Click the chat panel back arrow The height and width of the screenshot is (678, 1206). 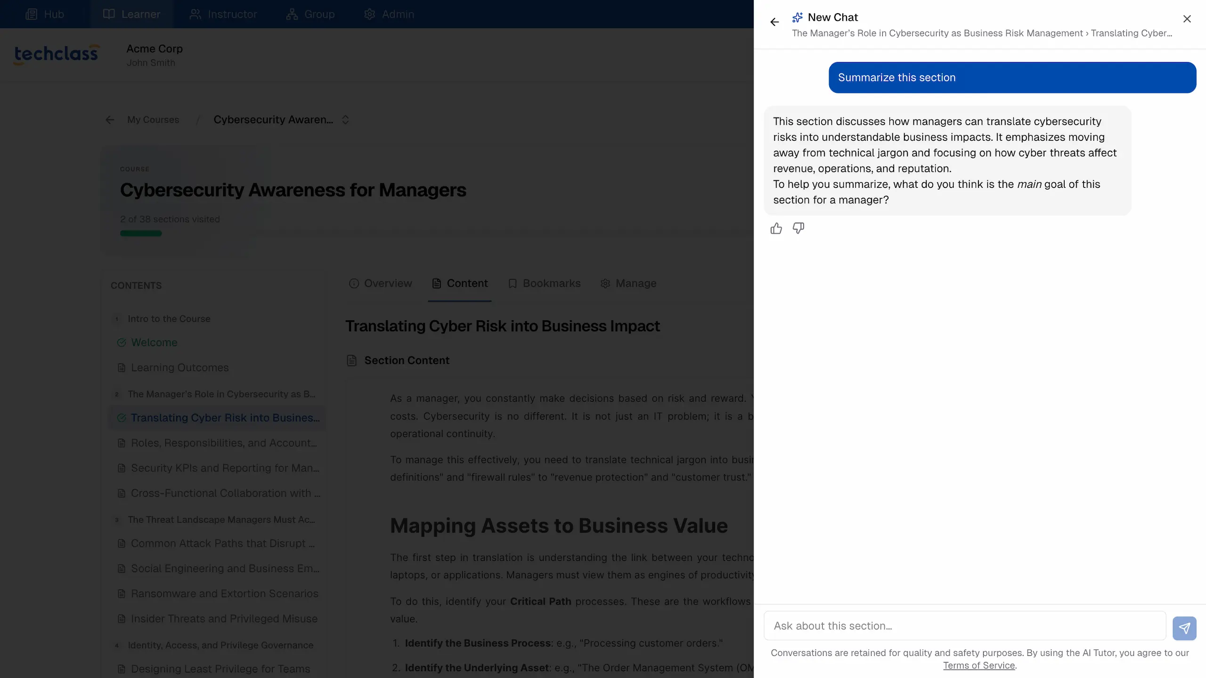[774, 22]
